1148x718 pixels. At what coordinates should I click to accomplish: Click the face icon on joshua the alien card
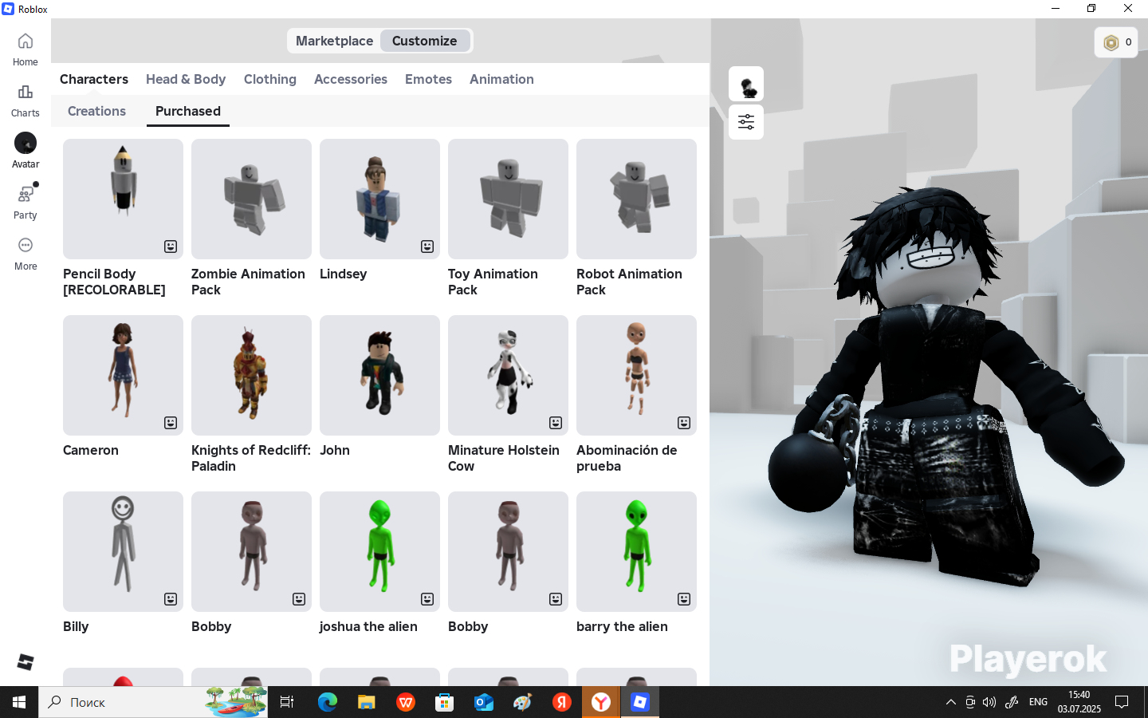(427, 599)
